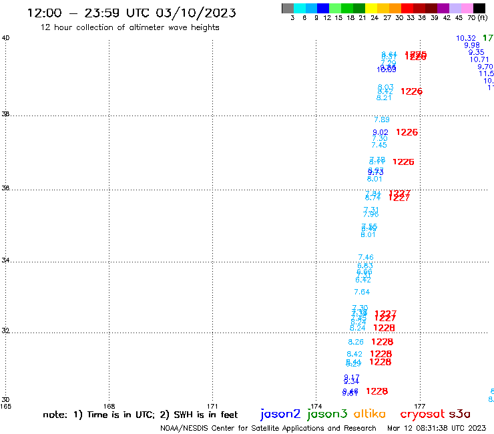Select the jason3 satellite label
Screen dimensions: 494x434
click(327, 414)
